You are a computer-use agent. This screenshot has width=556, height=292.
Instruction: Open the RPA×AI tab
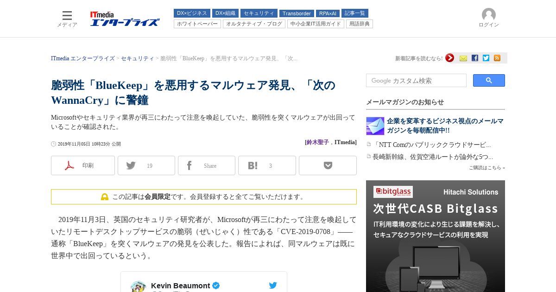click(x=328, y=13)
